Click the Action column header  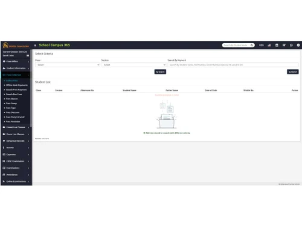(x=295, y=90)
